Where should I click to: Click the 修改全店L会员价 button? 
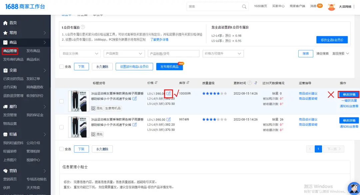coord(332,40)
